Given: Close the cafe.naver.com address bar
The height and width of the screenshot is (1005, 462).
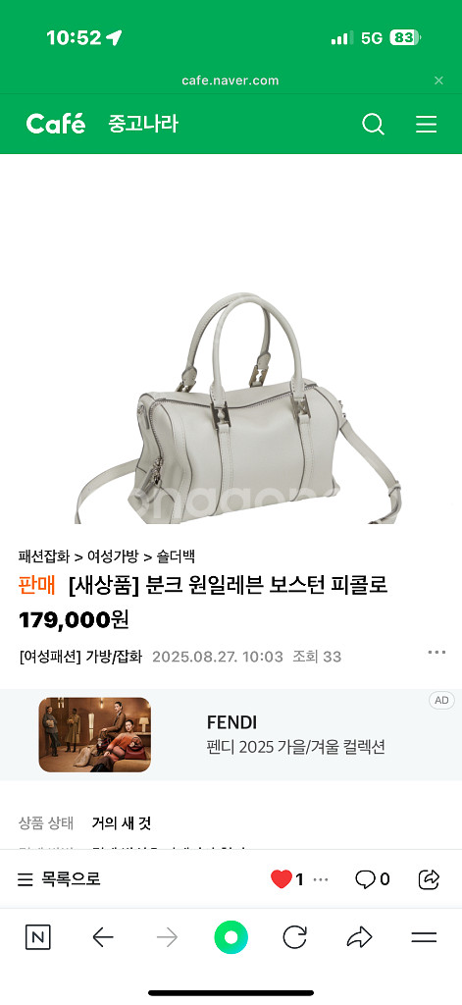Looking at the screenshot, I should coord(438,80).
